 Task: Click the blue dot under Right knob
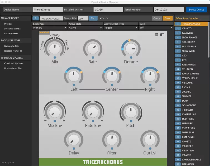tap(150, 85)
